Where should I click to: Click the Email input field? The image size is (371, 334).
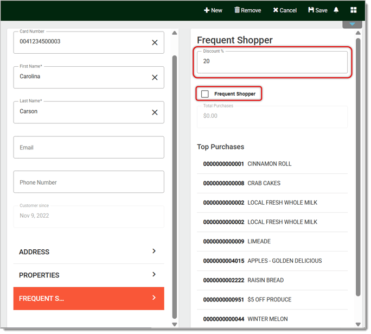pos(89,147)
